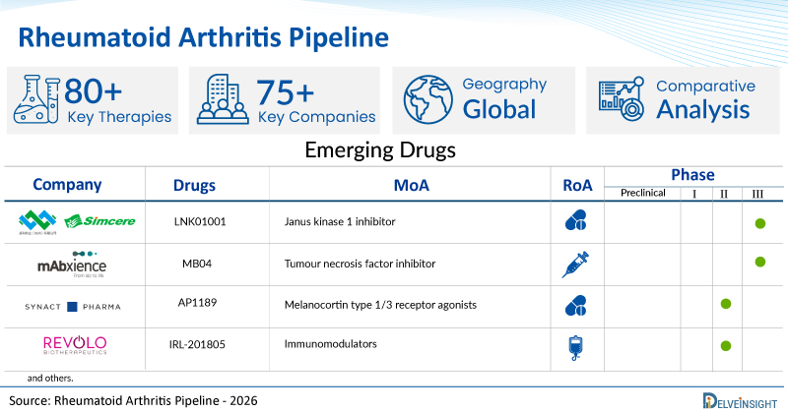Click the green Phase III dot for LNK01001

point(759,223)
